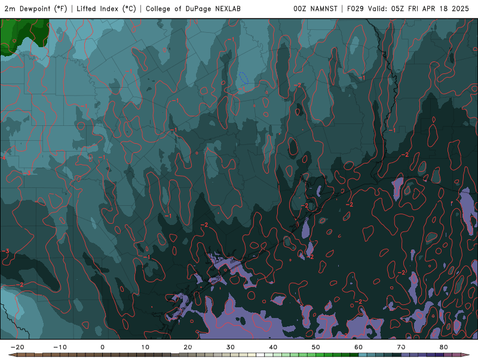Click the "2m Dewpoint (°F)" title text
This screenshot has width=478, height=358.
click(36, 9)
